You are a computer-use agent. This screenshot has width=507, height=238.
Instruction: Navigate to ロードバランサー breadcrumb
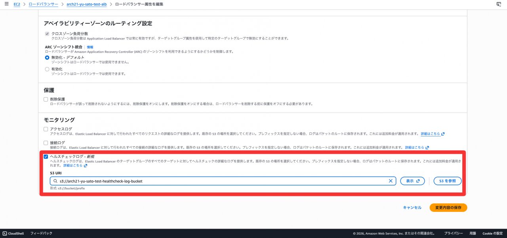point(43,4)
